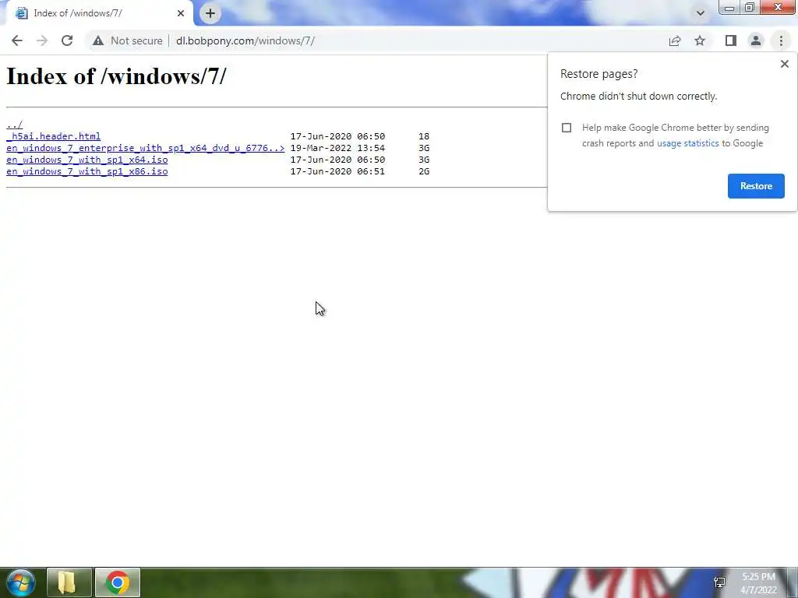Viewport: 798px width, 598px height.
Task: Close the Index of /windows/7/ tab
Action: pos(181,13)
